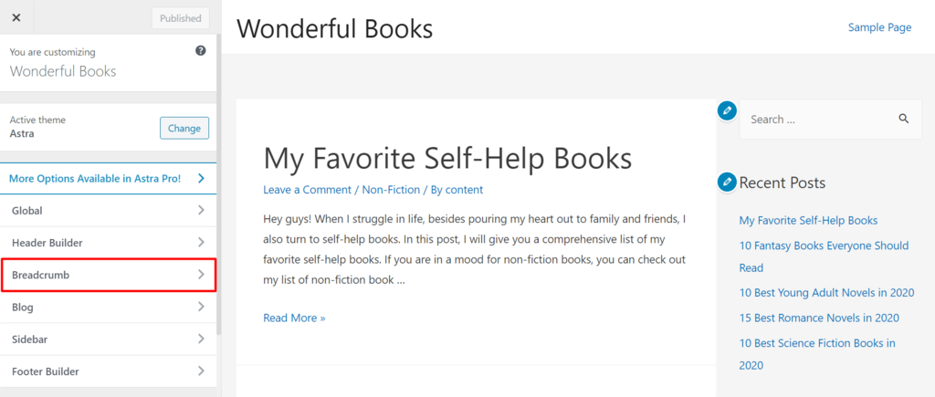935x397 pixels.
Task: Click the Published button
Action: [x=180, y=18]
